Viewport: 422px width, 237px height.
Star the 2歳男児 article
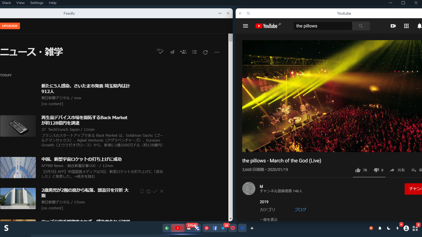point(148,191)
